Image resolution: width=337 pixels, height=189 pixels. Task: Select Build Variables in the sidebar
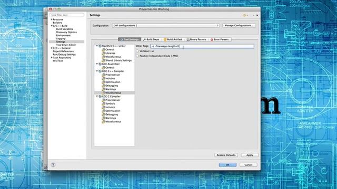click(x=64, y=29)
